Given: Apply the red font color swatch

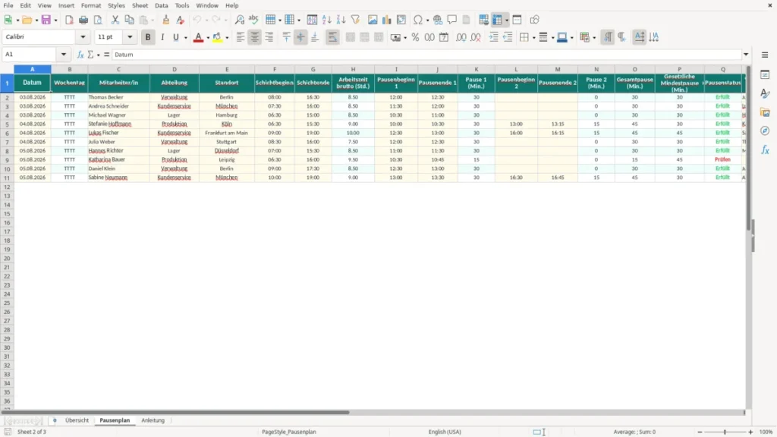Looking at the screenshot, I should [x=198, y=37].
